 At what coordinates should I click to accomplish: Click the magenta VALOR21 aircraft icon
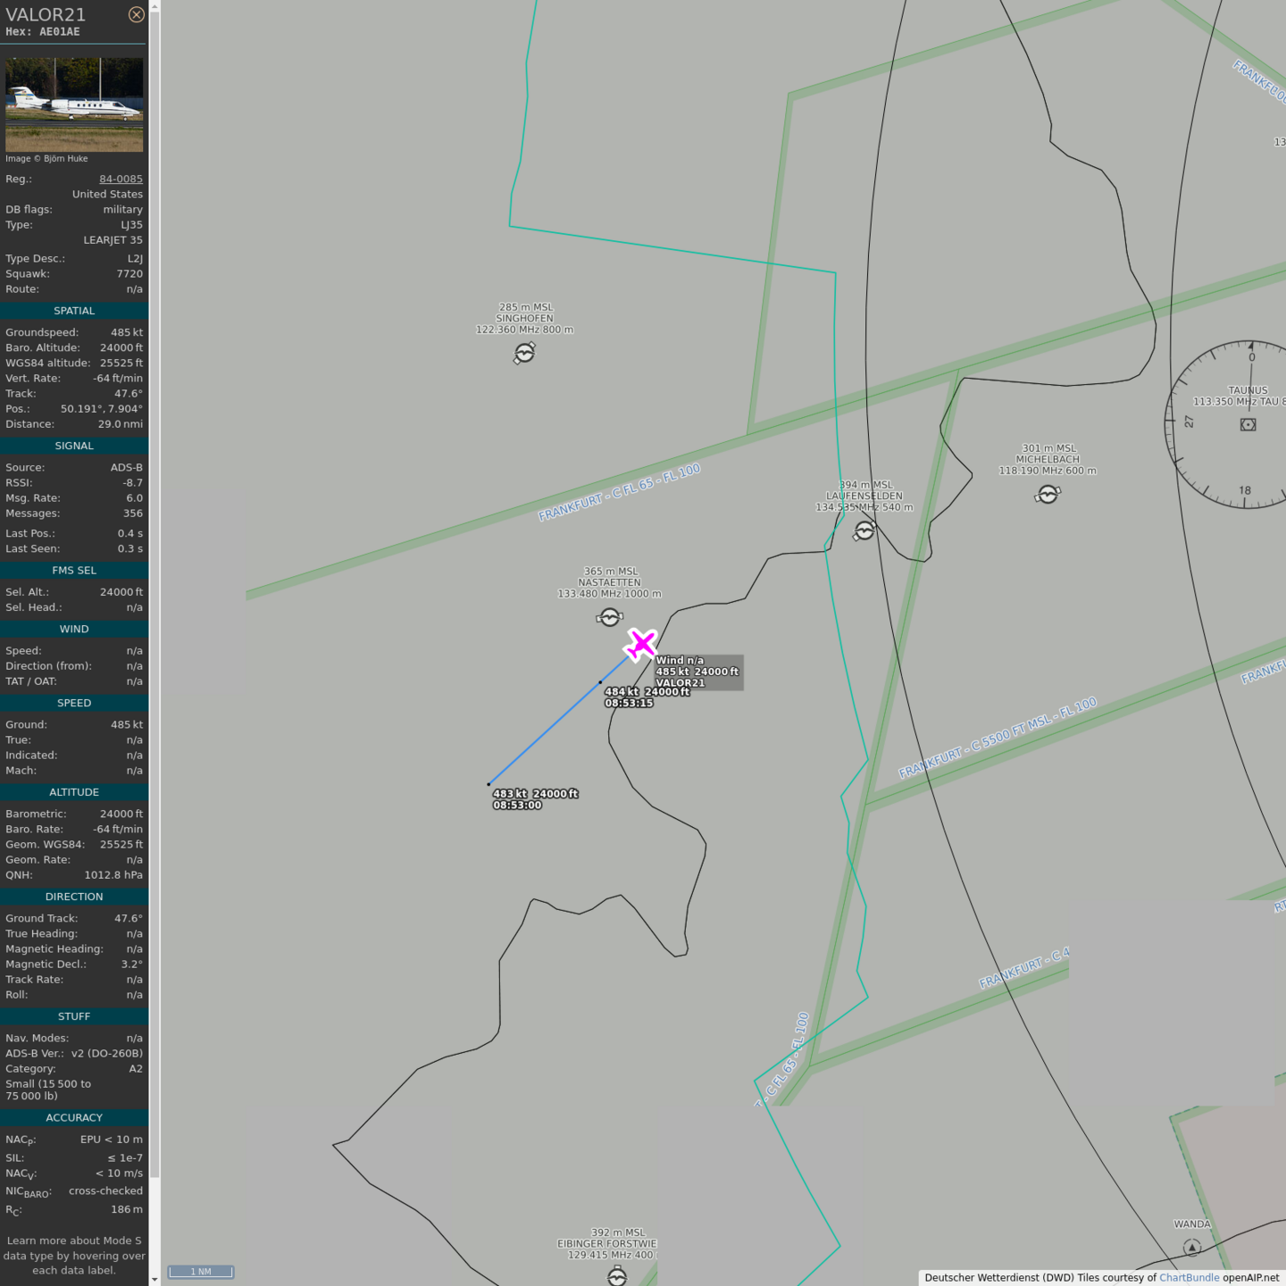tap(641, 644)
